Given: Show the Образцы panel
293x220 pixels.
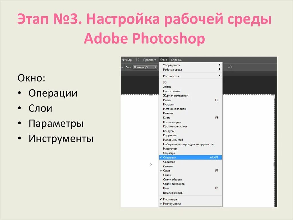Looking at the screenshot, I should [x=191, y=153].
